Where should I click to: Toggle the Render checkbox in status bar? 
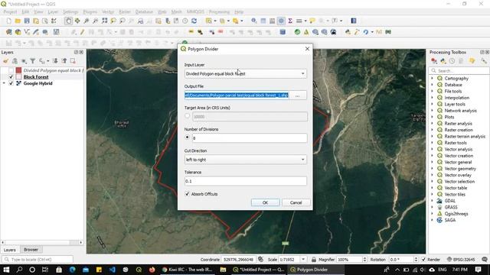(423, 260)
